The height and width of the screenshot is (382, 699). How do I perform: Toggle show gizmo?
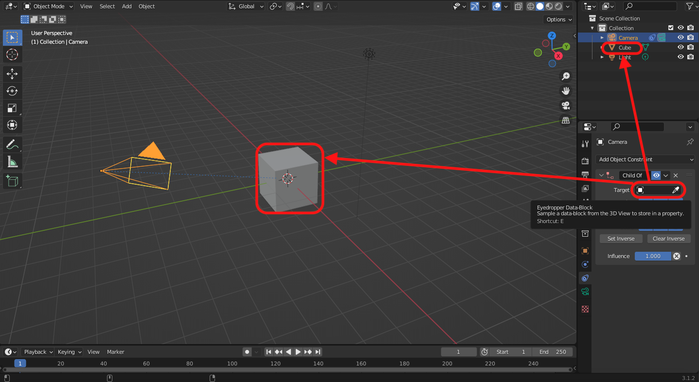pos(475,6)
